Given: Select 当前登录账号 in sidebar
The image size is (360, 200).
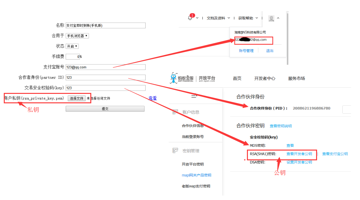Looking at the screenshot, I should [x=193, y=137].
